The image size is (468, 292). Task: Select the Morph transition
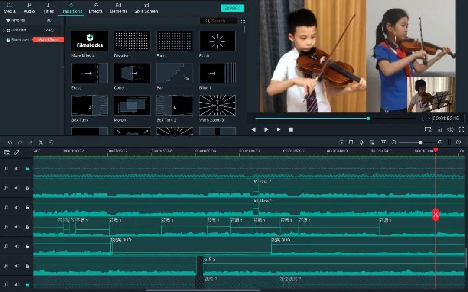[132, 105]
